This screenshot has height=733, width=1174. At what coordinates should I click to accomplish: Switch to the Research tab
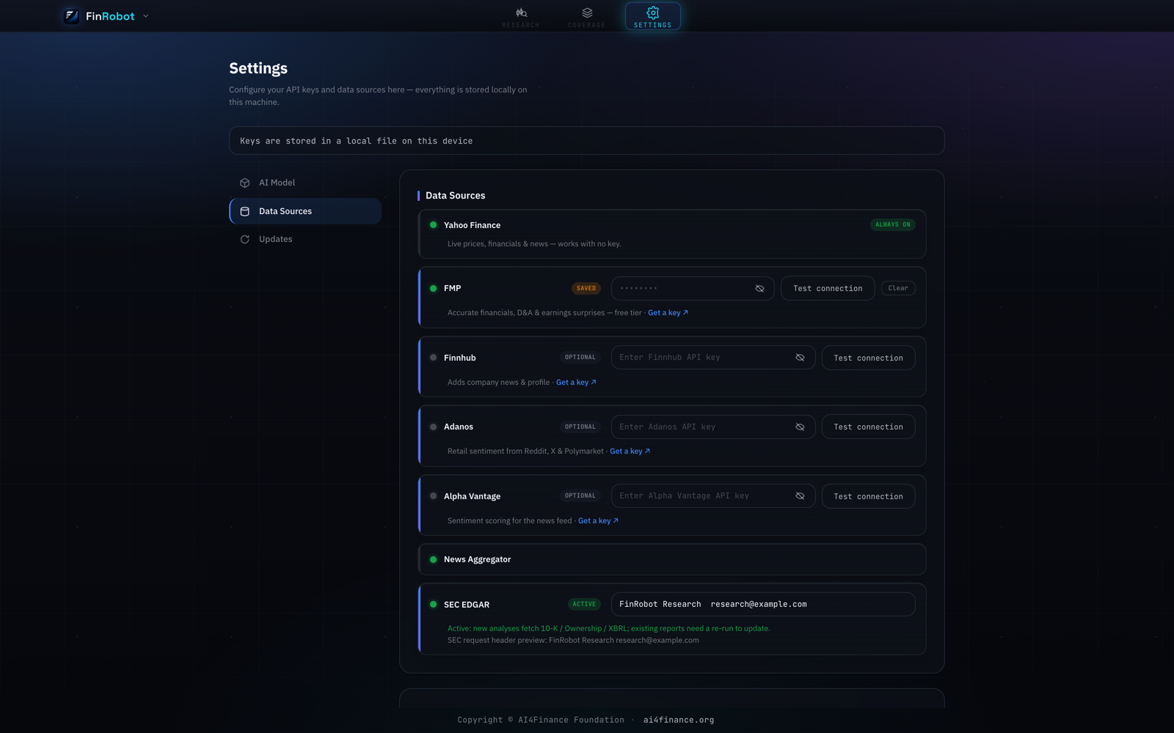coord(521,17)
